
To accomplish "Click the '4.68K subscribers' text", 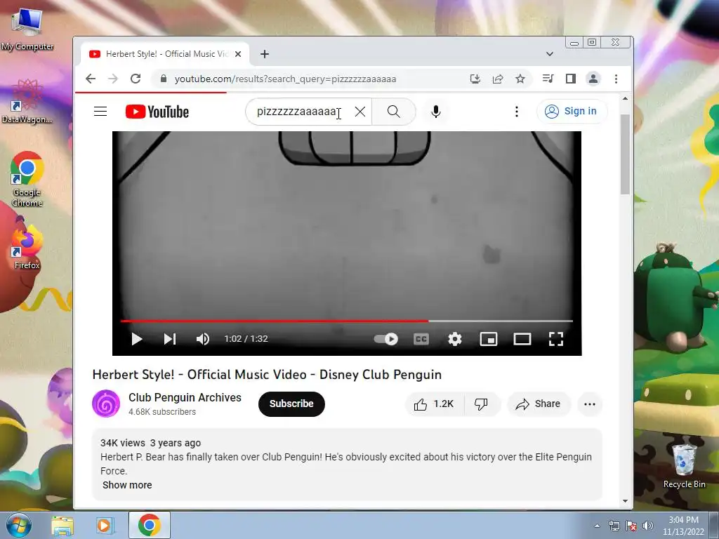I will coord(162,411).
